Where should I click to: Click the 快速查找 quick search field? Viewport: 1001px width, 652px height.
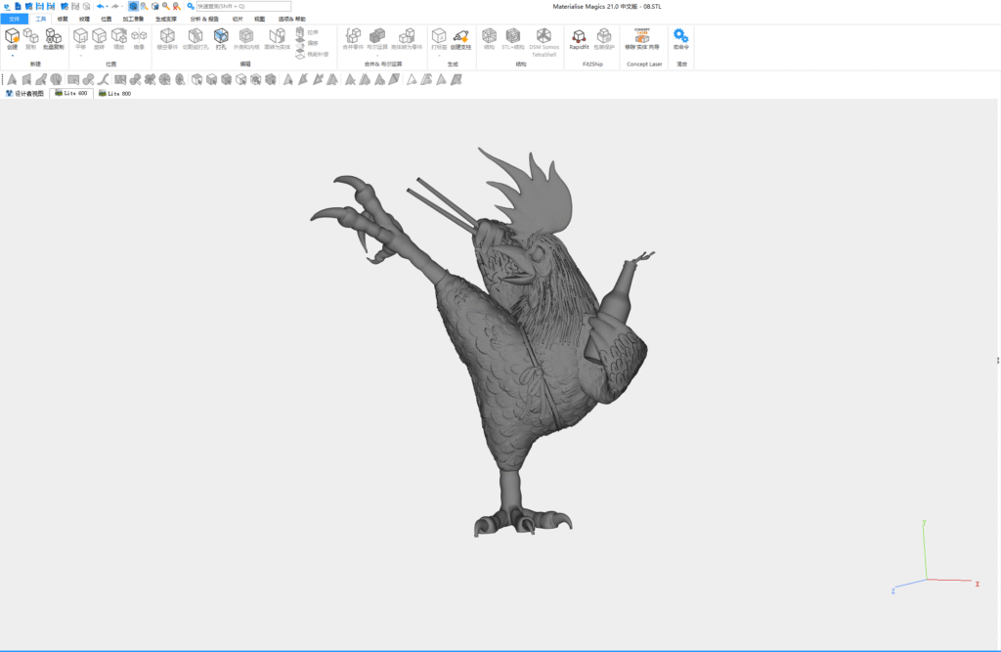click(243, 6)
